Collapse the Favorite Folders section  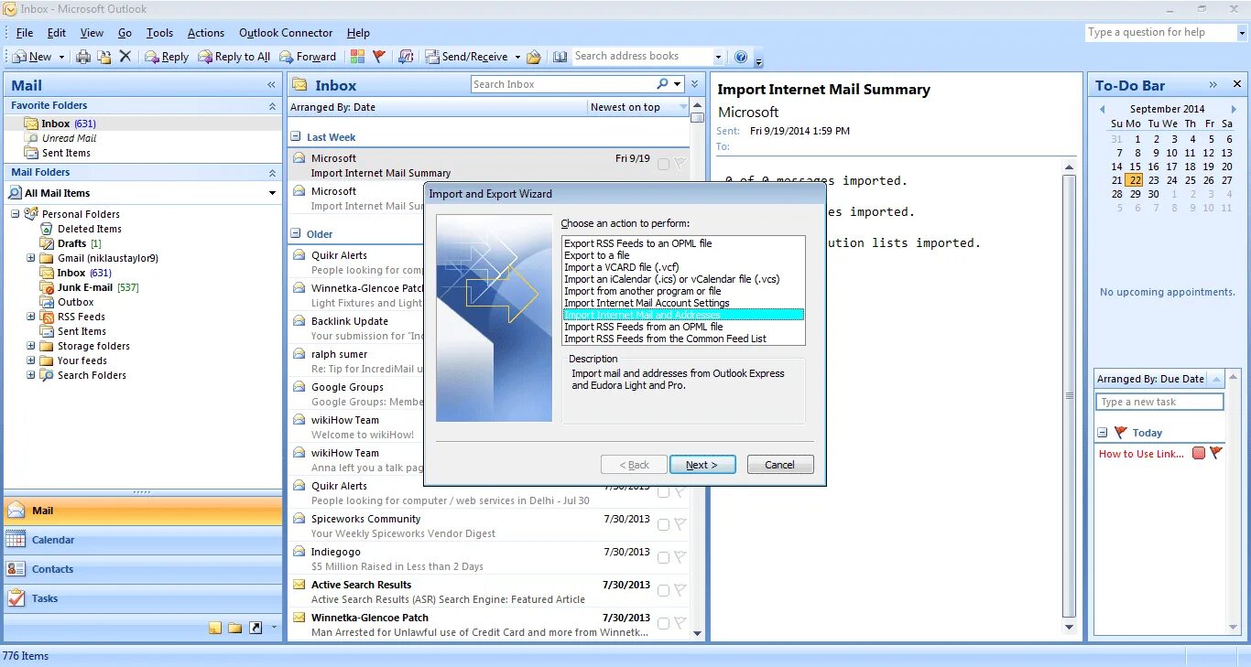272,106
